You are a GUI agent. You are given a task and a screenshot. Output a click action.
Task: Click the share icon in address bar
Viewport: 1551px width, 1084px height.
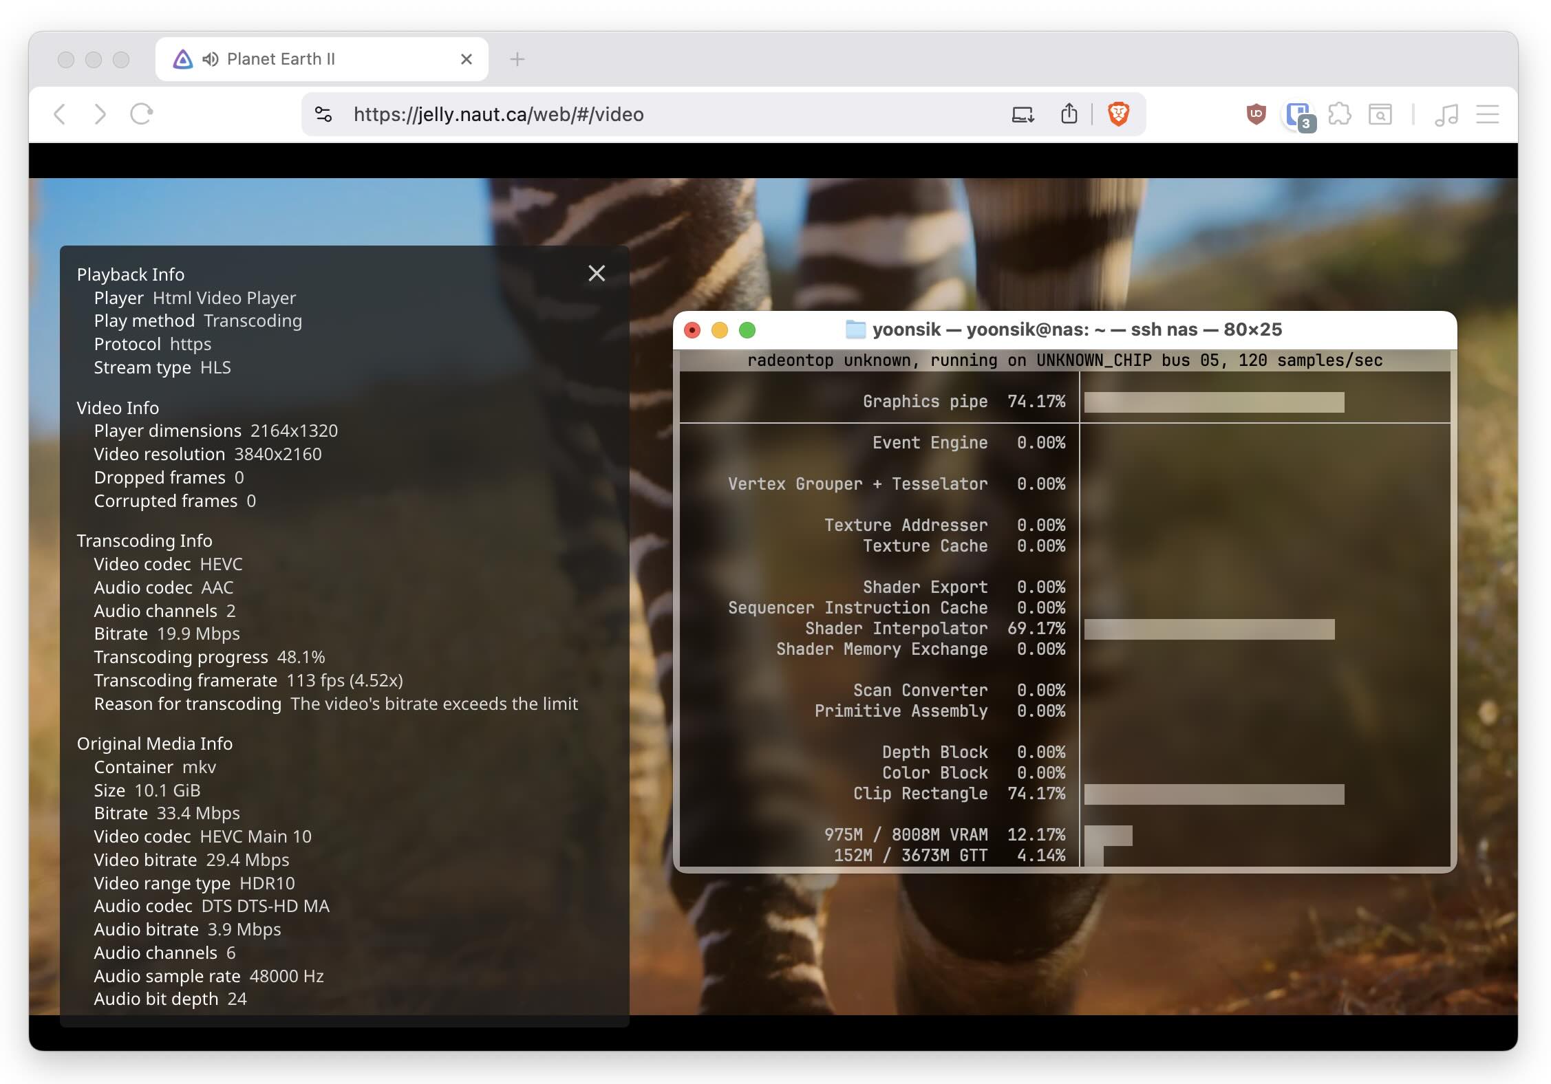pos(1069,113)
